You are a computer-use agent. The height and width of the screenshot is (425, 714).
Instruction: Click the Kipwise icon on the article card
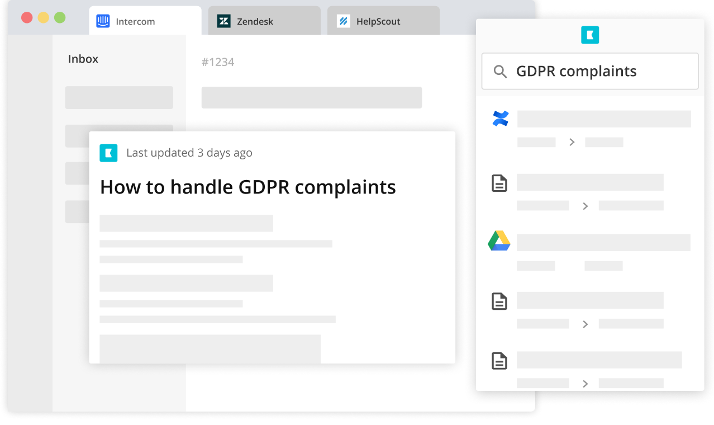pos(108,153)
